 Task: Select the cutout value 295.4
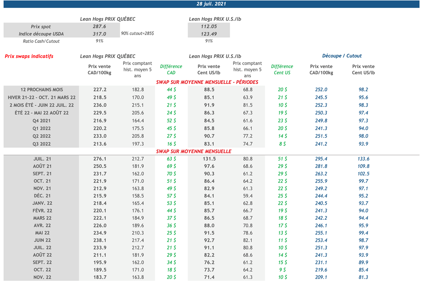tap(321, 159)
